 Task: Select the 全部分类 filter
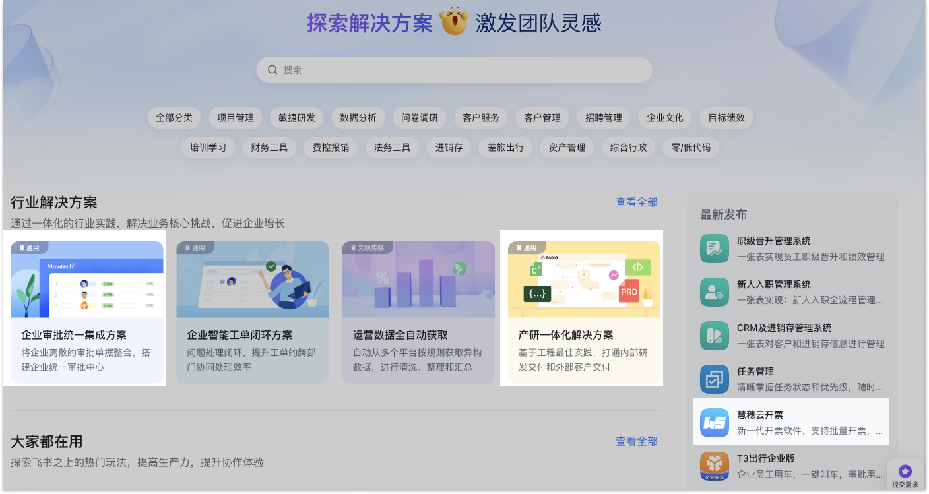point(174,117)
